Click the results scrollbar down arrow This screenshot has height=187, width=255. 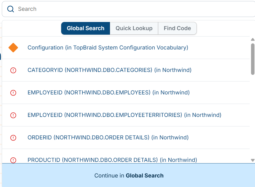[253, 160]
